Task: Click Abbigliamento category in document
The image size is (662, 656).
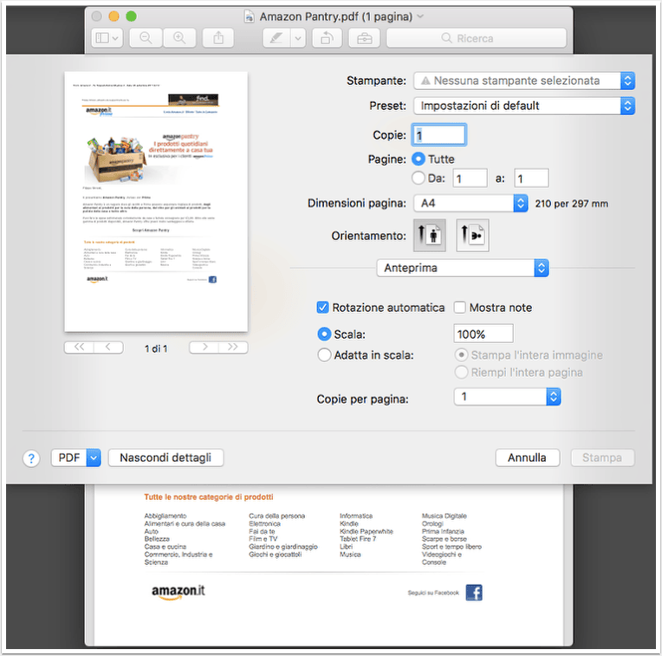Action: 165,516
